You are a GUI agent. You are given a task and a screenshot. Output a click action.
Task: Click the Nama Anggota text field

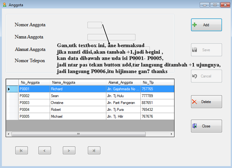click(x=111, y=37)
